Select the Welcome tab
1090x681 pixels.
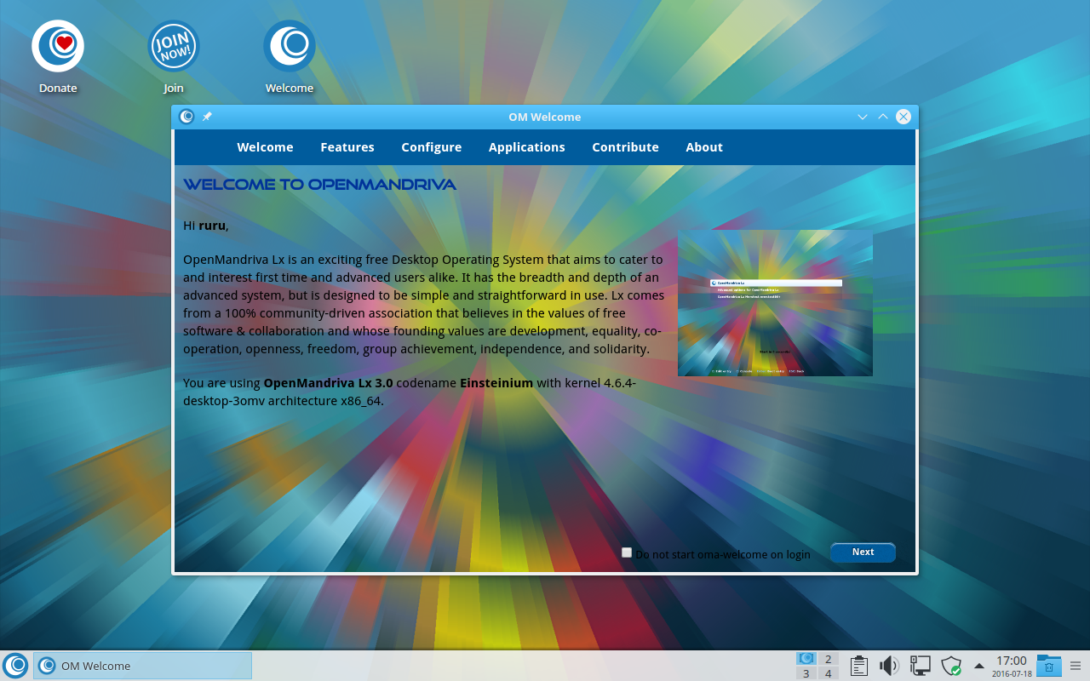tap(265, 147)
